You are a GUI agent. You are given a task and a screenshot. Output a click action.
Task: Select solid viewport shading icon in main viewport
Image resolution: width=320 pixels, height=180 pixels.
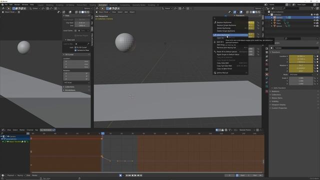tap(253, 12)
